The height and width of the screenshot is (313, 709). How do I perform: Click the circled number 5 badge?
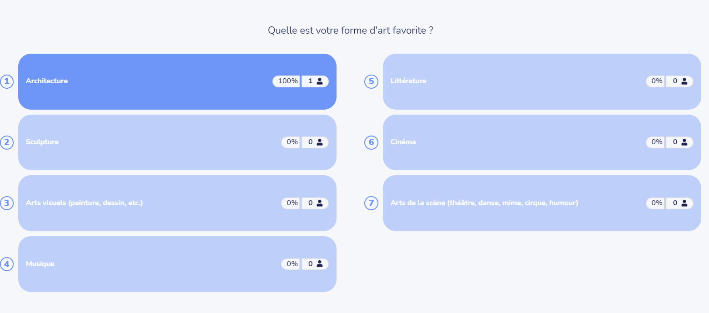(x=371, y=81)
